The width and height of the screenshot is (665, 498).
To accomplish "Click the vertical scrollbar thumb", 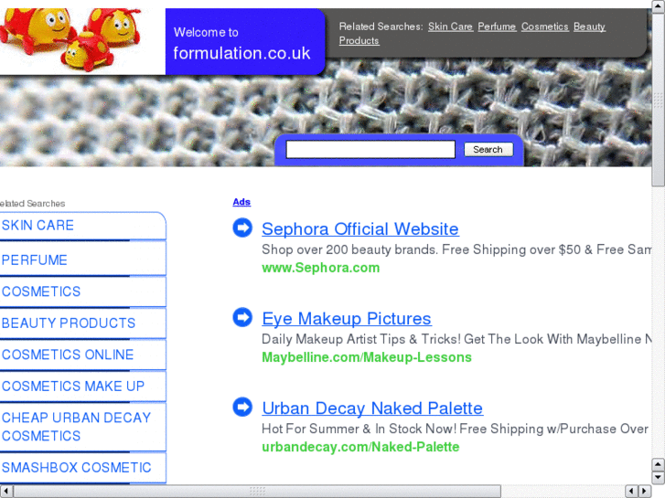I will coord(659,100).
